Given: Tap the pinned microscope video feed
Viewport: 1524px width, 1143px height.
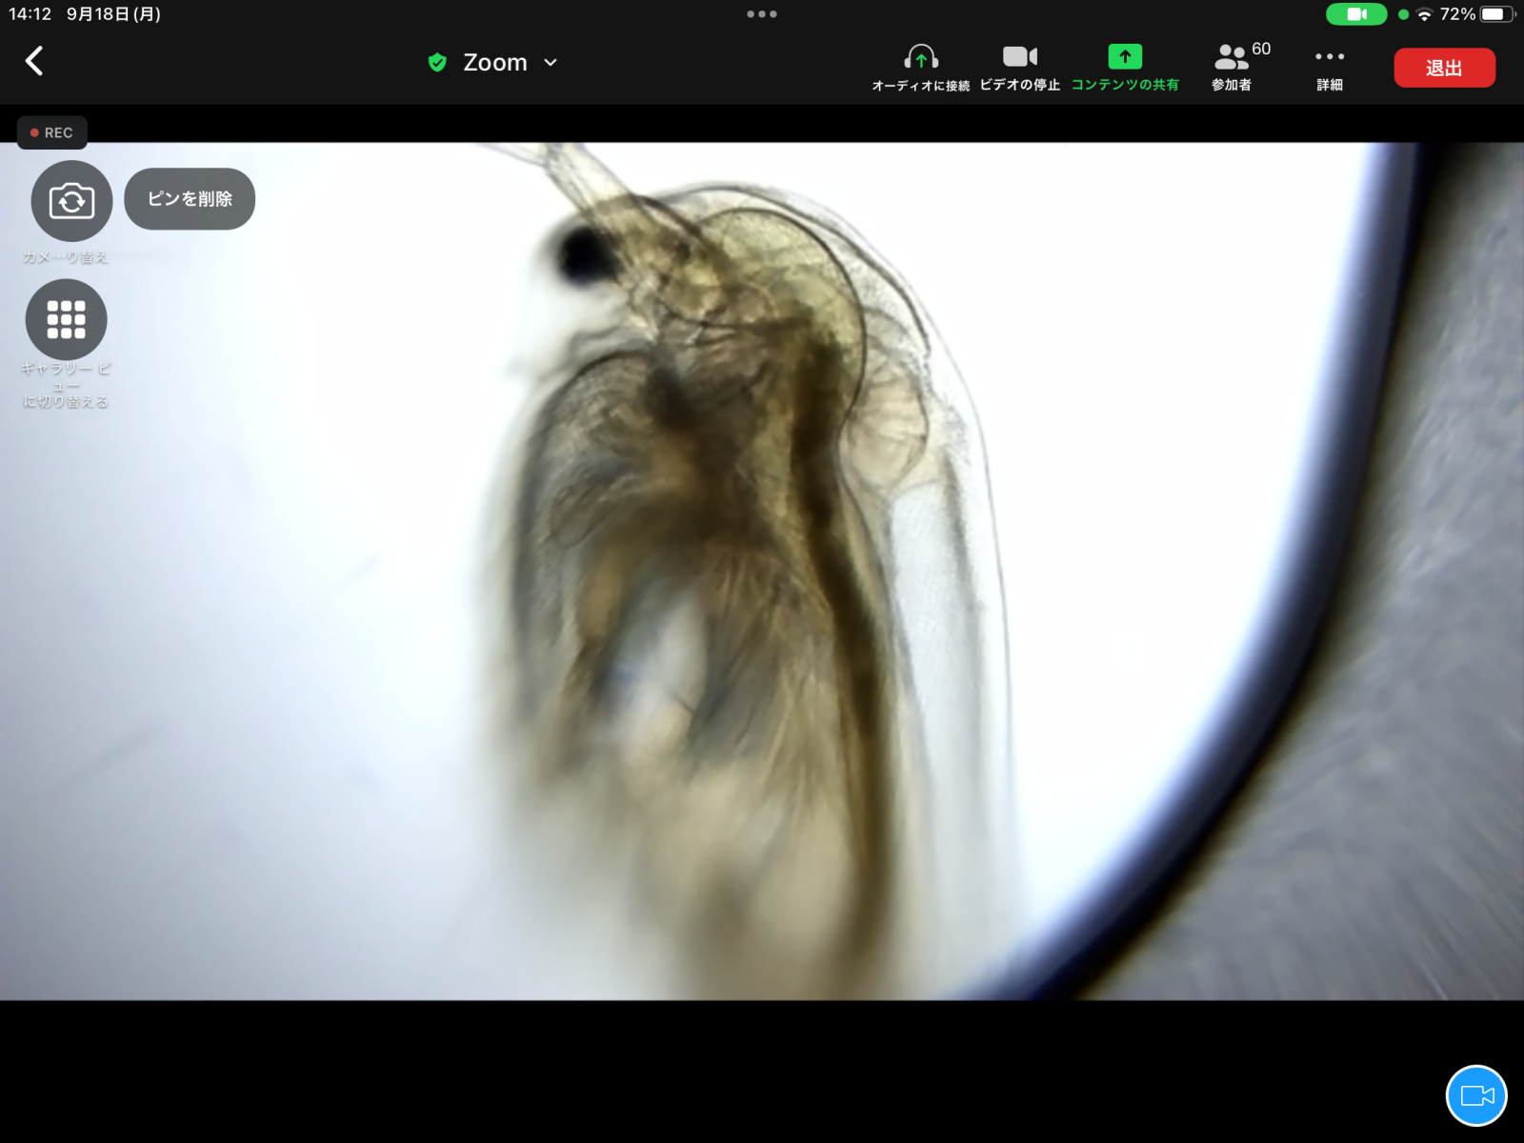Looking at the screenshot, I should 762,571.
